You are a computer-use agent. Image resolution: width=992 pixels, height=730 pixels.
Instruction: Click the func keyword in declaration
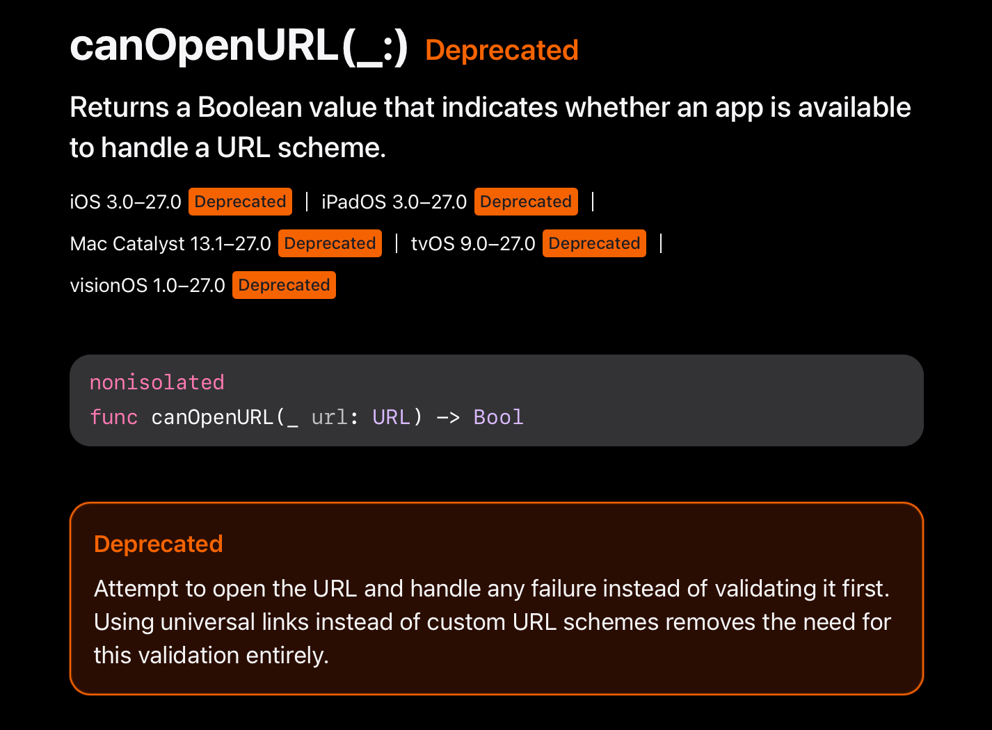pyautogui.click(x=114, y=417)
